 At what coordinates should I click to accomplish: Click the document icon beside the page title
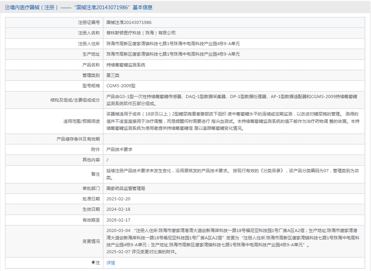click(x=7, y=8)
